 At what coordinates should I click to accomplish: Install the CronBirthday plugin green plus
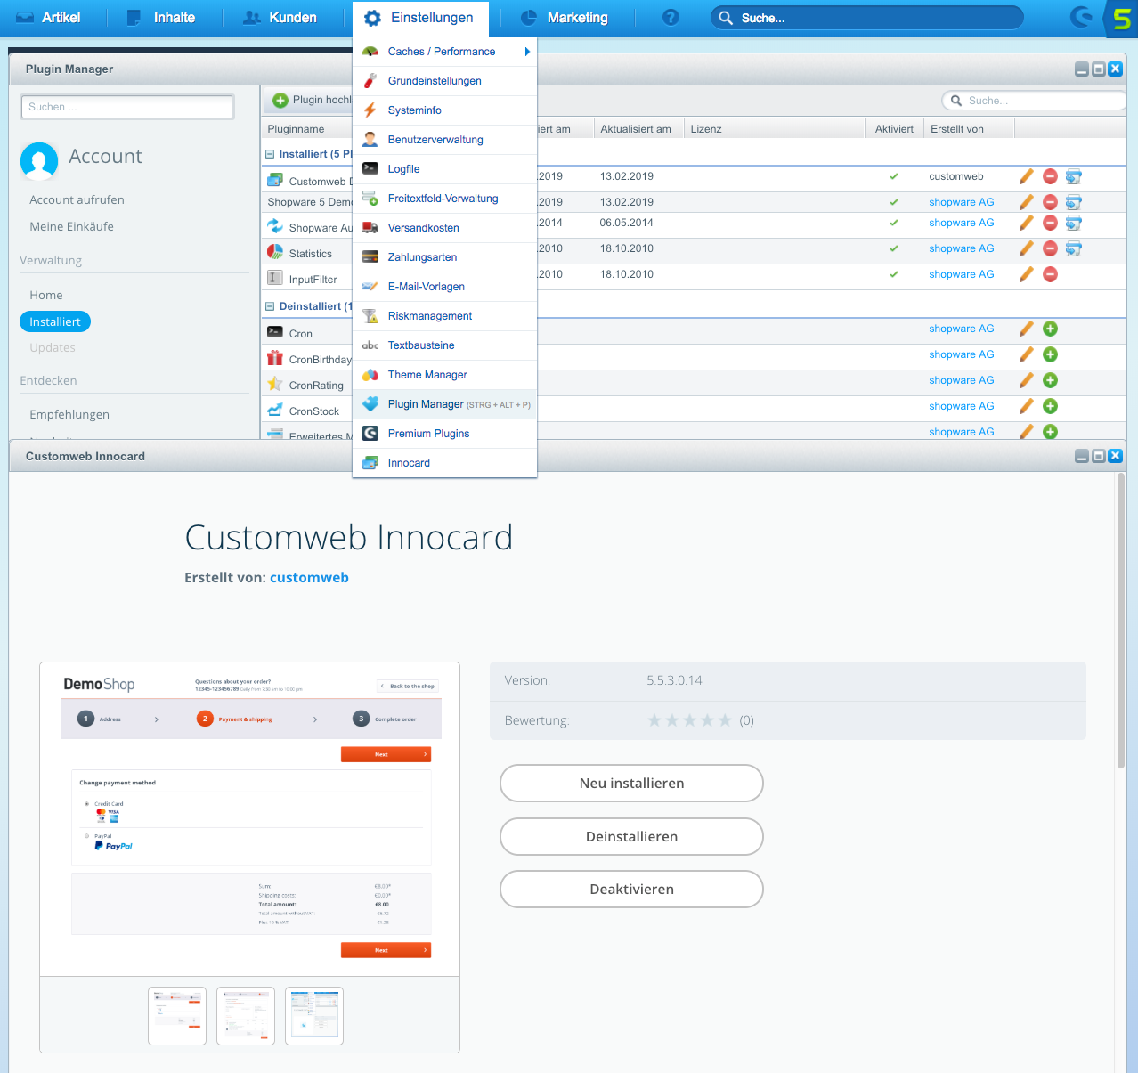(1051, 355)
